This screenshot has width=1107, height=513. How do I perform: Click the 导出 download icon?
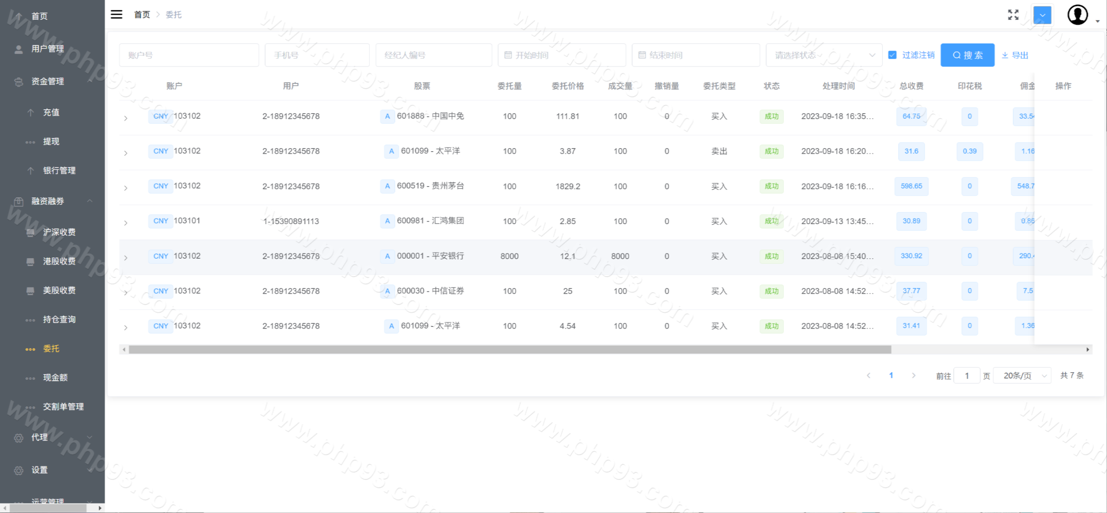[1005, 55]
